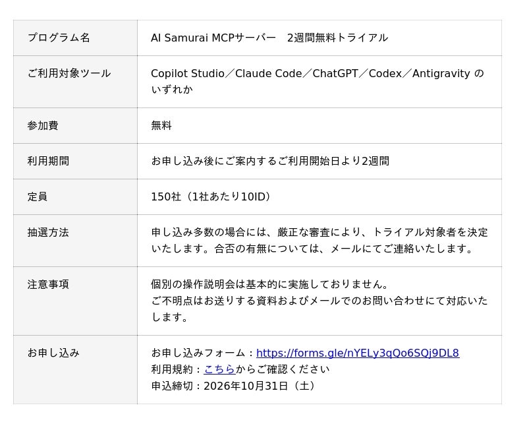Click the こちら terms of use link
Image resolution: width=527 pixels, height=424 pixels.
(219, 369)
